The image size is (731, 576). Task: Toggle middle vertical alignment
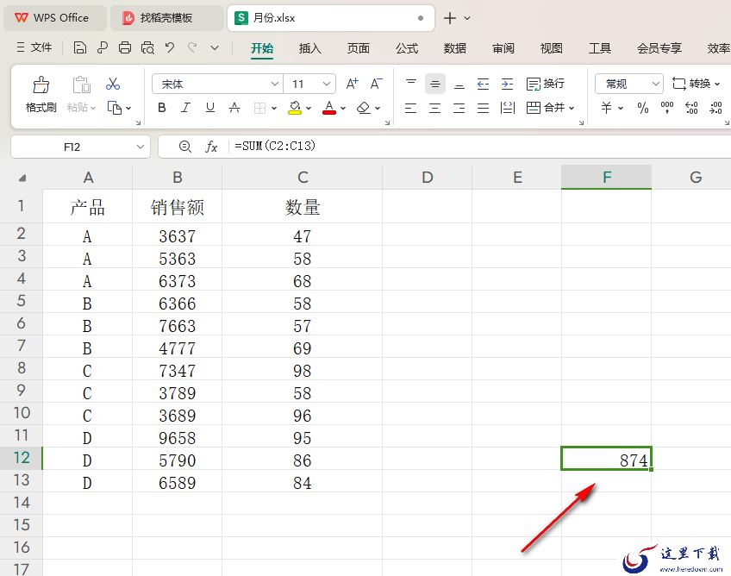435,84
